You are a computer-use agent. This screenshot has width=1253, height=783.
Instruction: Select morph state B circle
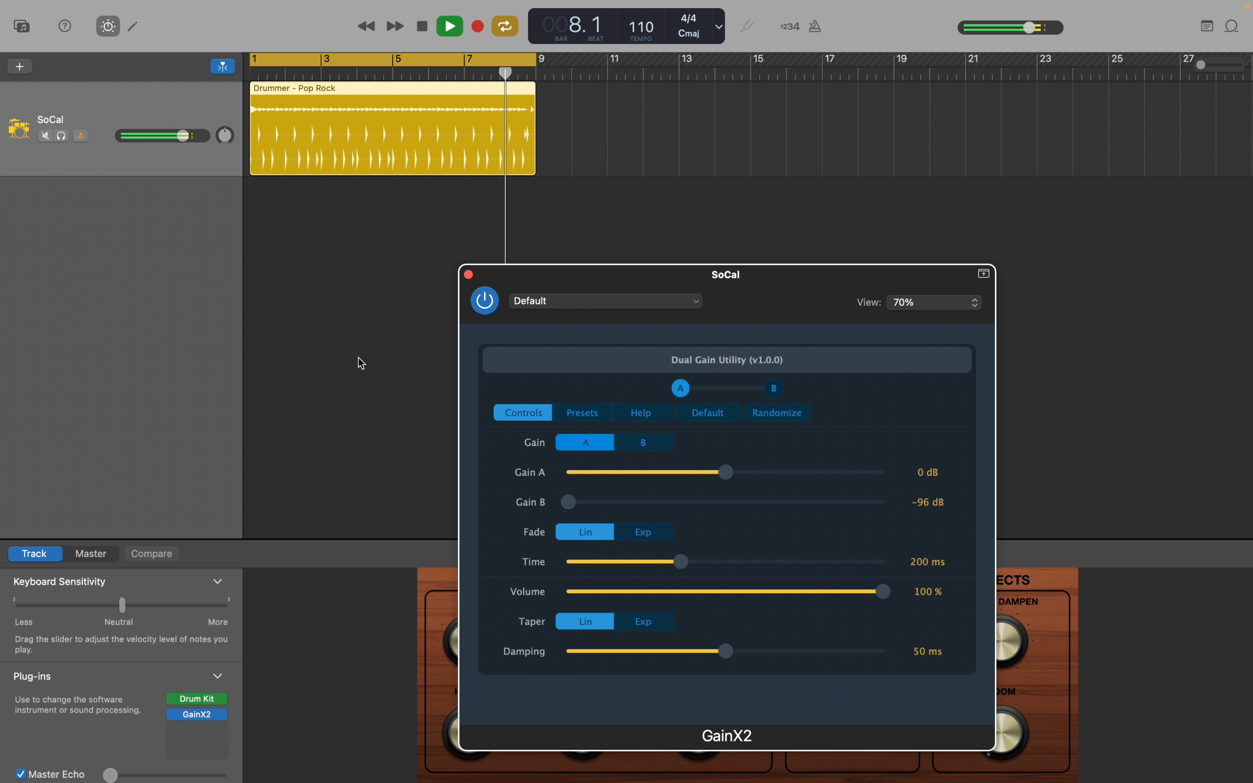(773, 389)
